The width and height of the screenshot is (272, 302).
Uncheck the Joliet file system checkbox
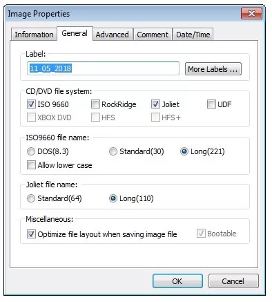point(155,104)
